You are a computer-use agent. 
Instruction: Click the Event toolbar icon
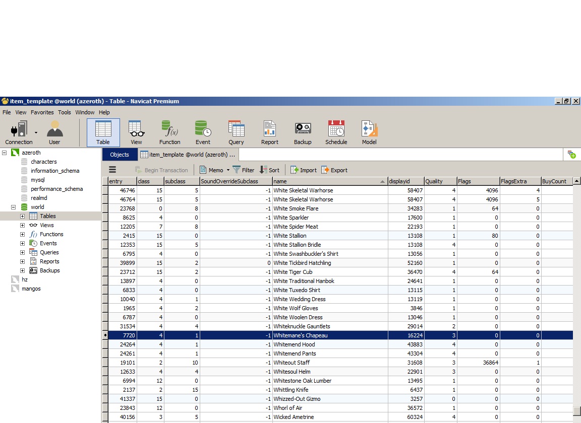tap(203, 133)
